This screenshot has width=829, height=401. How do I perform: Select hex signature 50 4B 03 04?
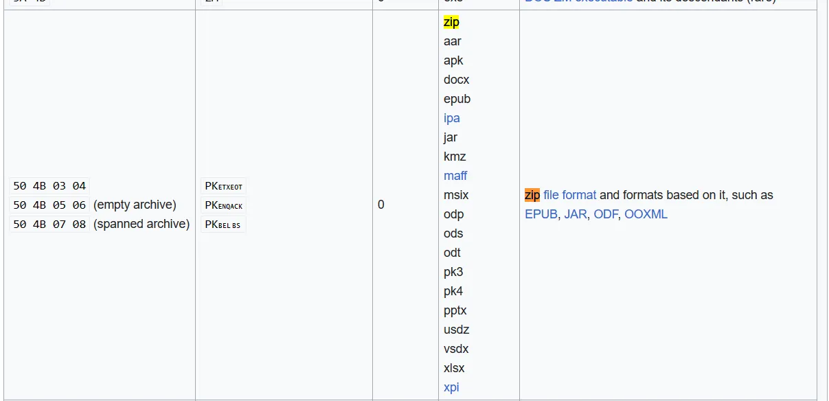[x=49, y=186]
